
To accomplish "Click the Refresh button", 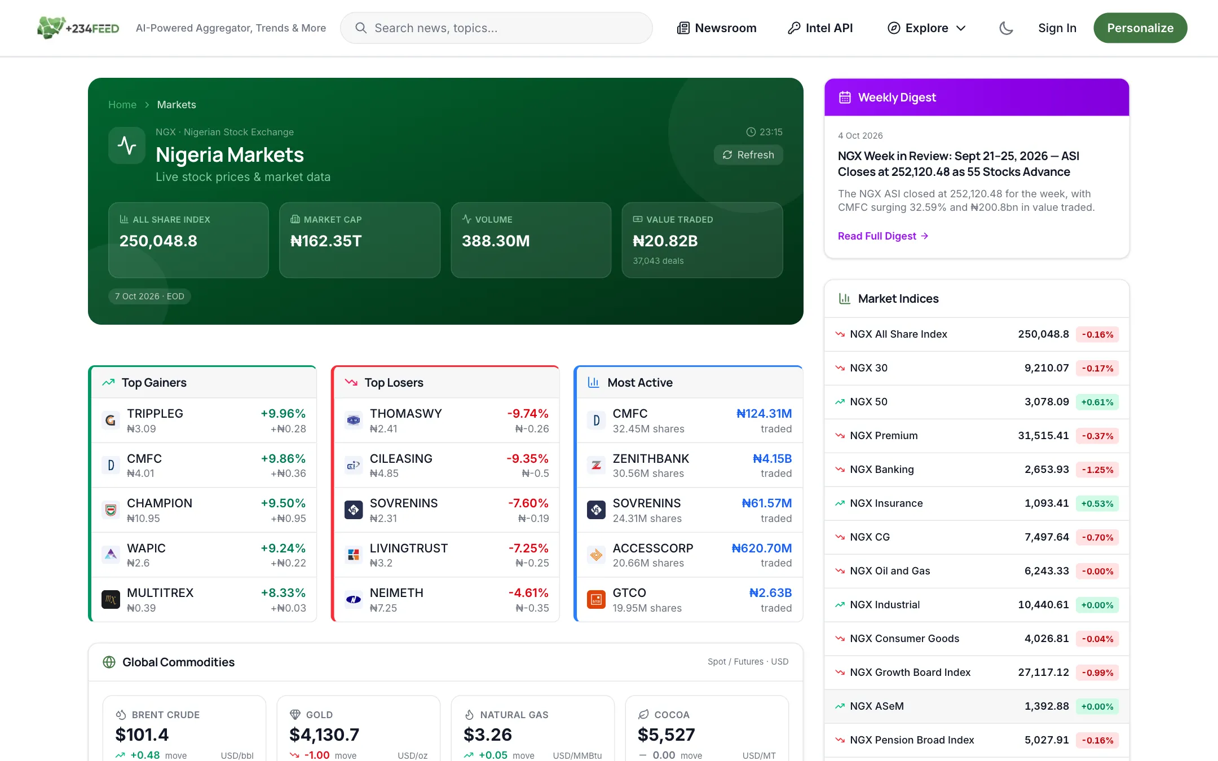I will (748, 155).
